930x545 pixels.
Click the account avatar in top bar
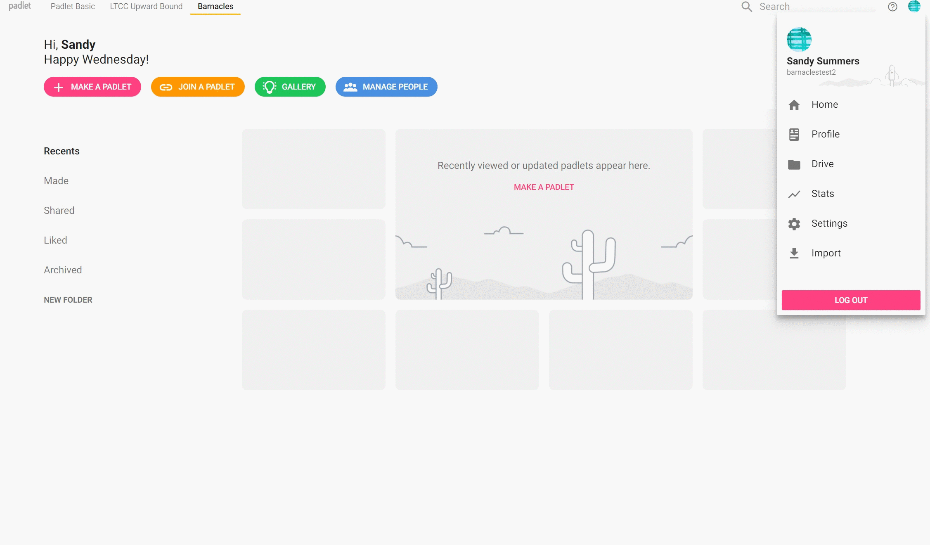pos(914,6)
